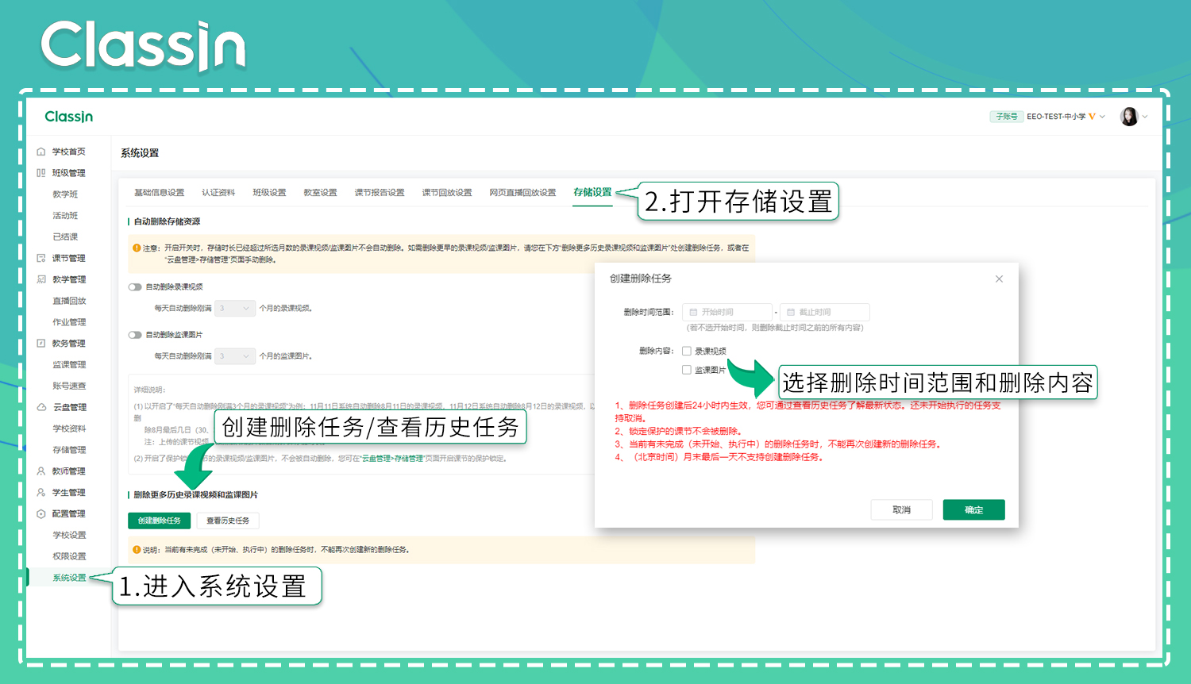The height and width of the screenshot is (684, 1191).
Task: Open 监课管理 in the sidebar
Action: [x=69, y=365]
